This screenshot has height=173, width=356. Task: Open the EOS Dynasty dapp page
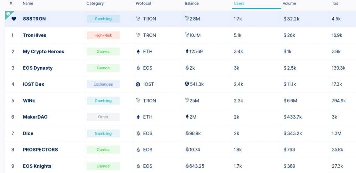[38, 68]
